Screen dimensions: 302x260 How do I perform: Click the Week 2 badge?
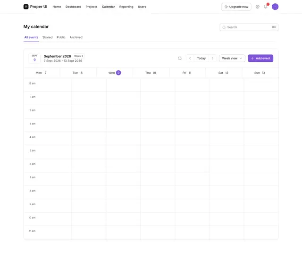click(x=79, y=56)
